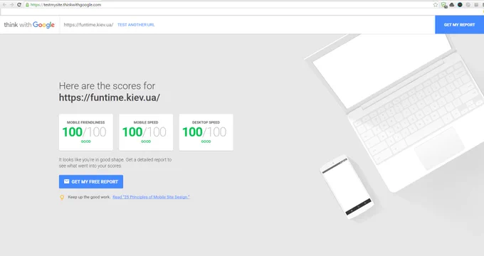Select the Mobile Speed score card
This screenshot has height=256, width=484.
(146, 132)
